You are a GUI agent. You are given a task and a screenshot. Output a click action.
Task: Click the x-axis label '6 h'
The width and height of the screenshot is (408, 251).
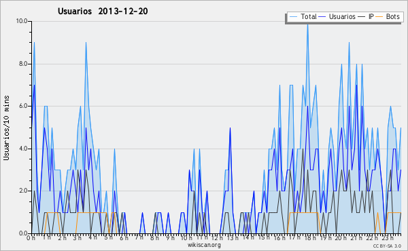click(x=124, y=238)
